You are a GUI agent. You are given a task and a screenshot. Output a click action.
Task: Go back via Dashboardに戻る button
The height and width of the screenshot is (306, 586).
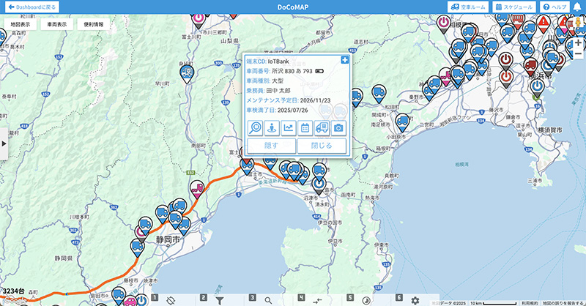tap(31, 7)
